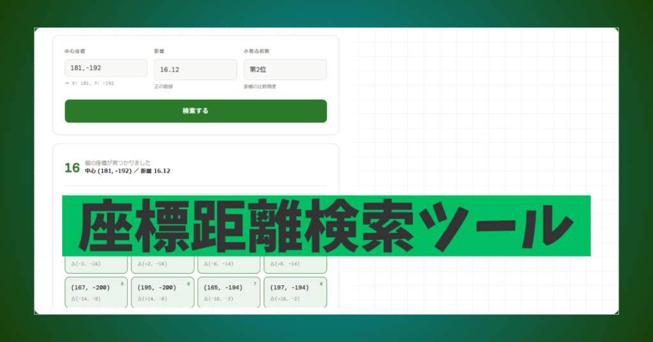Click the 中心座標 field label
The width and height of the screenshot is (653, 342).
(75, 51)
